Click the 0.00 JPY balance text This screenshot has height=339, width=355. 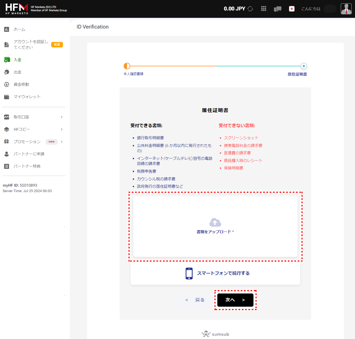pyautogui.click(x=235, y=9)
